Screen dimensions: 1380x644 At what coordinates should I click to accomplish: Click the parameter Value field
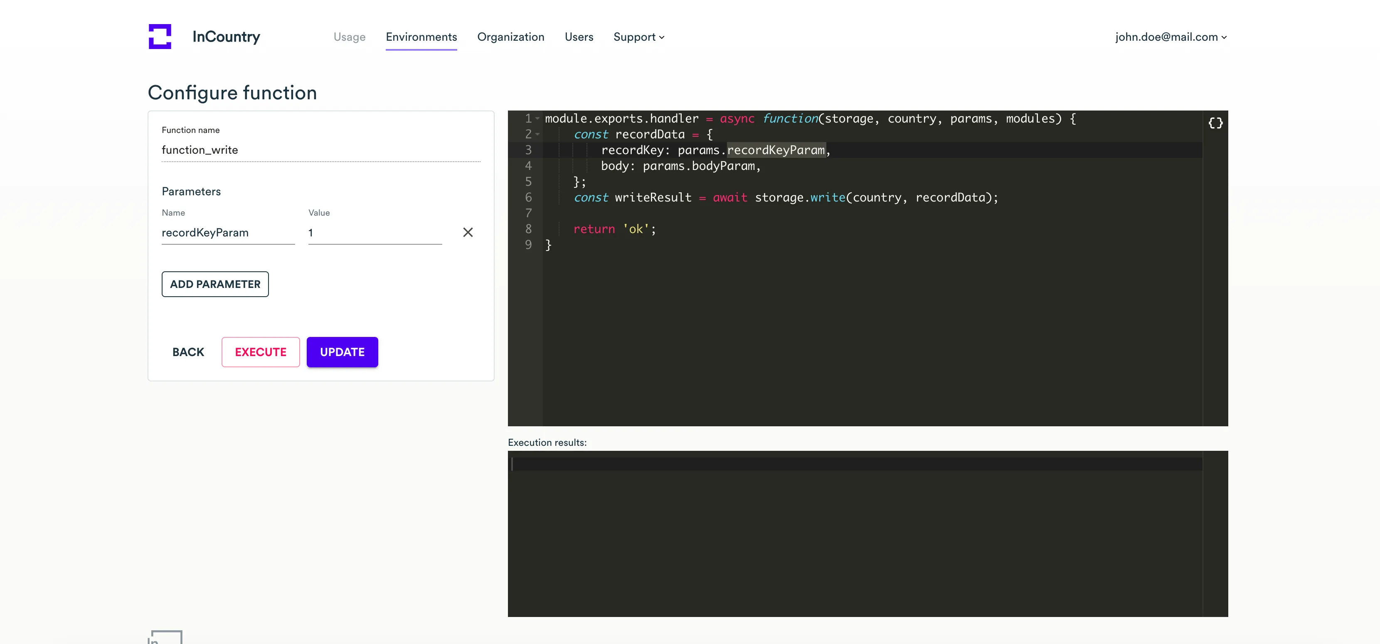375,233
